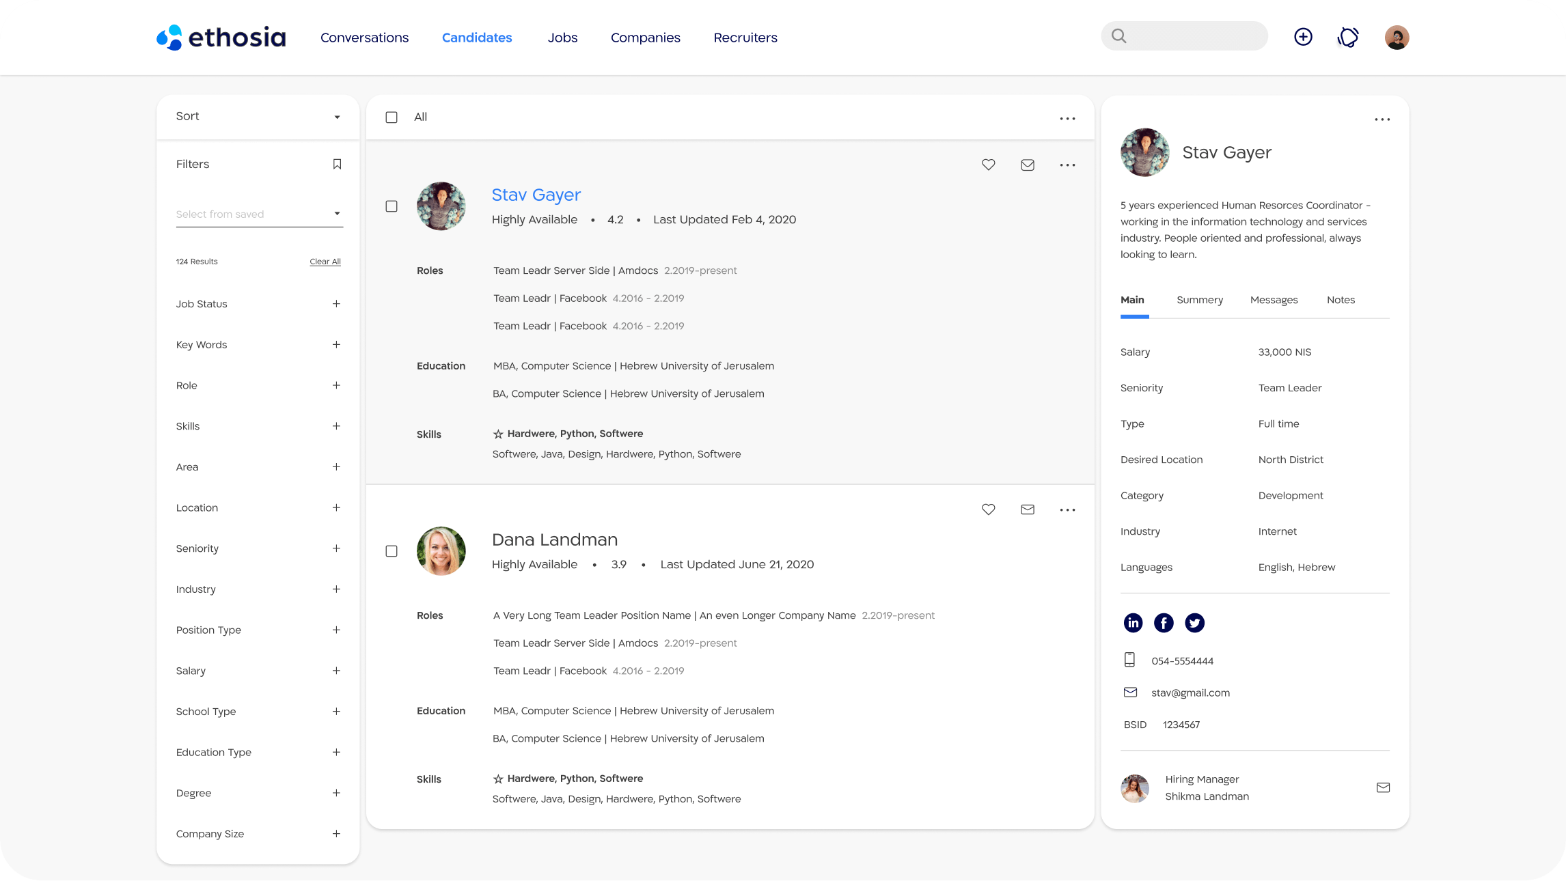Open the Candidates menu item

point(476,38)
